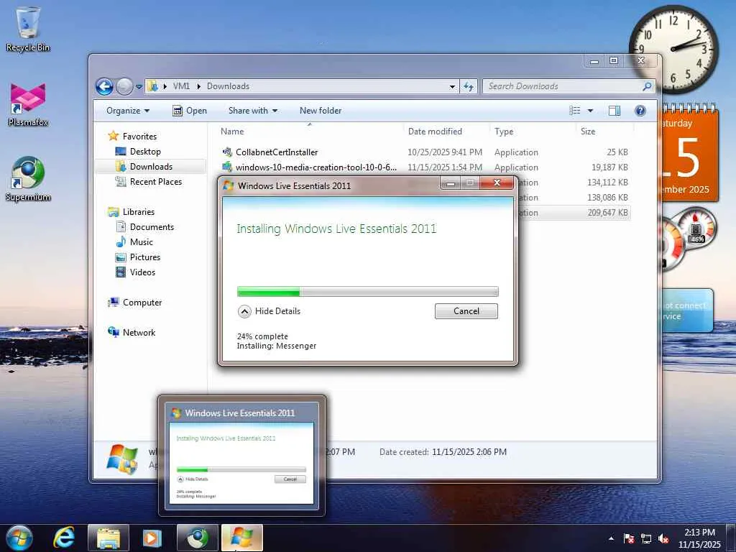Screen dimensions: 736x552
Task: Launch Plasmafox from the desktop
Action: coord(28,104)
